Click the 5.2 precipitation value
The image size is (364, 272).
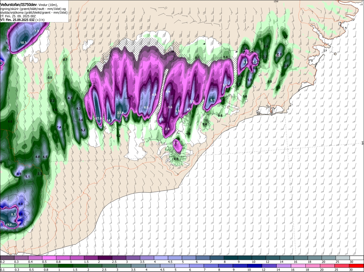[x=83, y=130]
